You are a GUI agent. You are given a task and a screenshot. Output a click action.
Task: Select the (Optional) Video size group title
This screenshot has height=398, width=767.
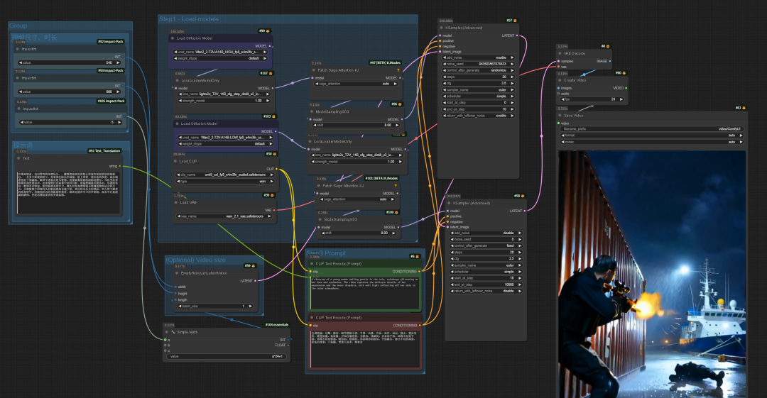[196, 260]
